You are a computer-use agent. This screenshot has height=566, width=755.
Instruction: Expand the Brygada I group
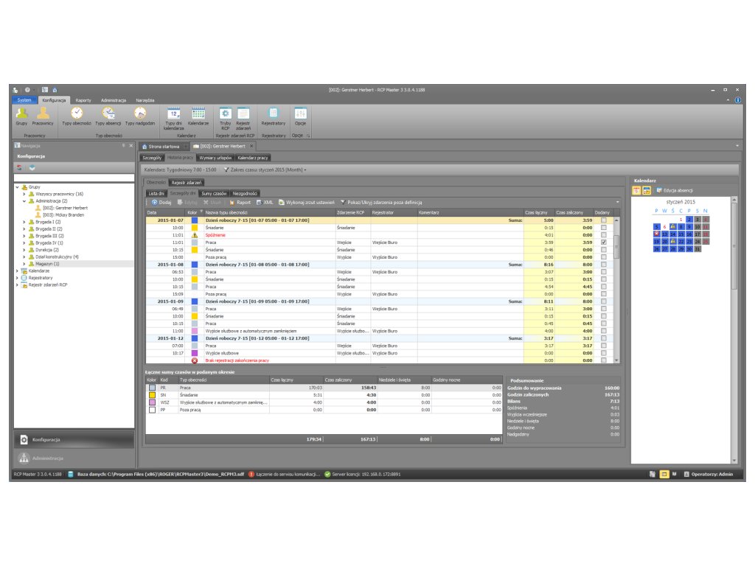(24, 221)
